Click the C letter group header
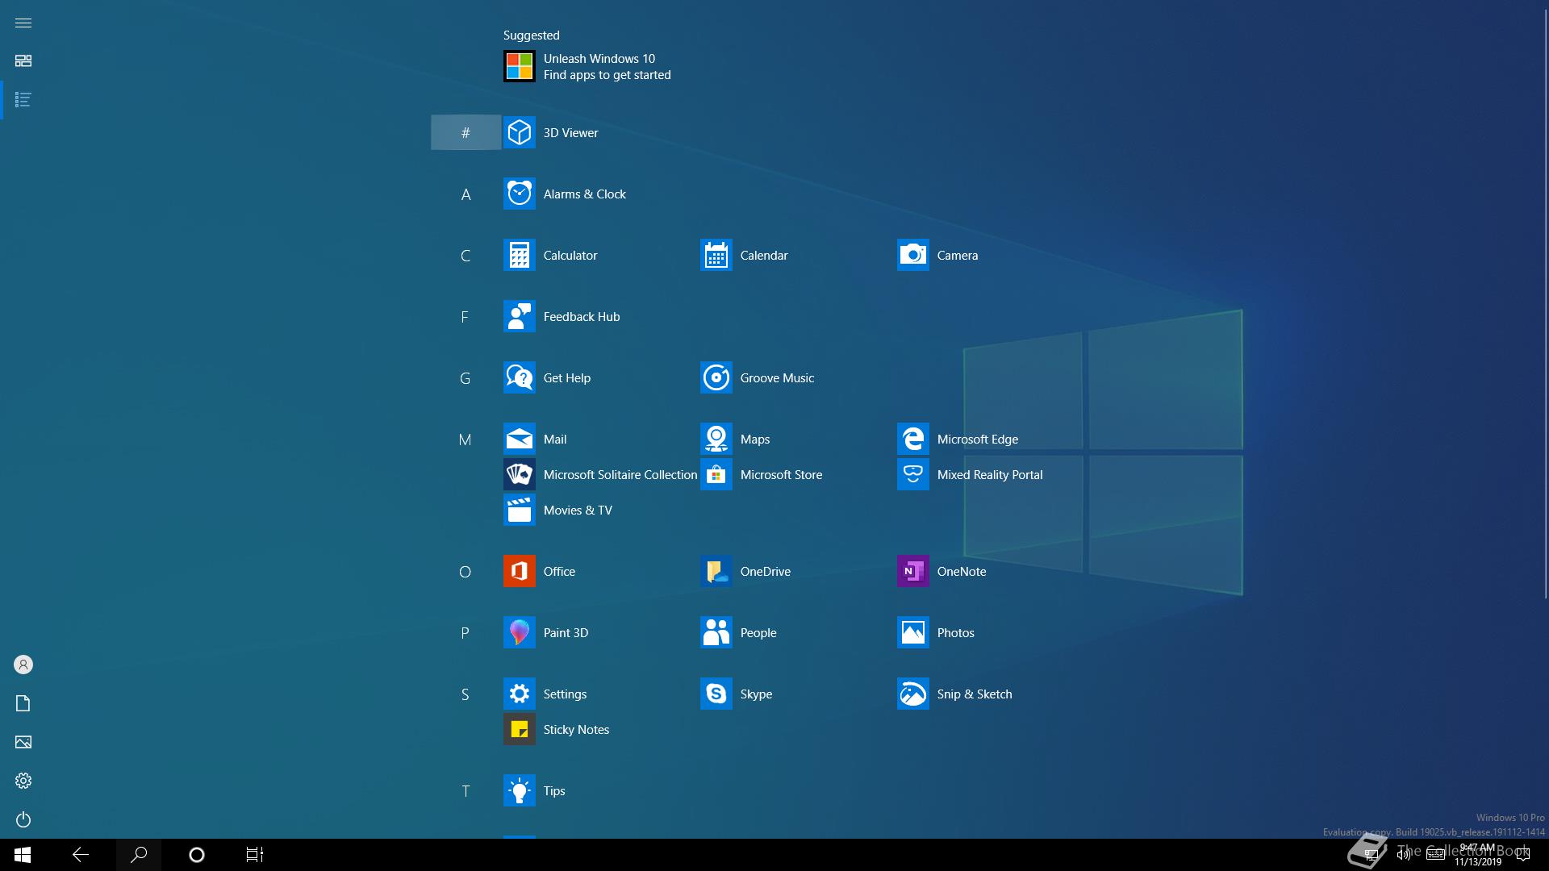The width and height of the screenshot is (1549, 871). click(466, 255)
